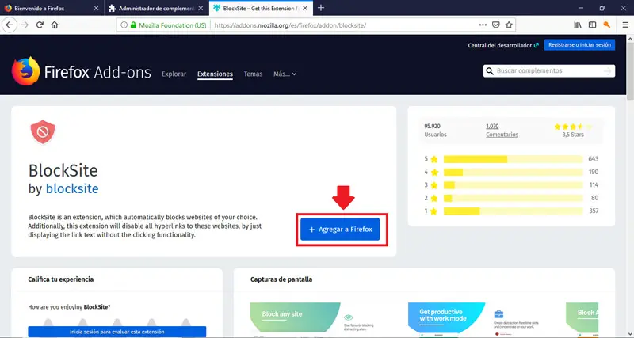The image size is (634, 338).
Task: Reload the page with the refresh icon
Action: pyautogui.click(x=40, y=25)
